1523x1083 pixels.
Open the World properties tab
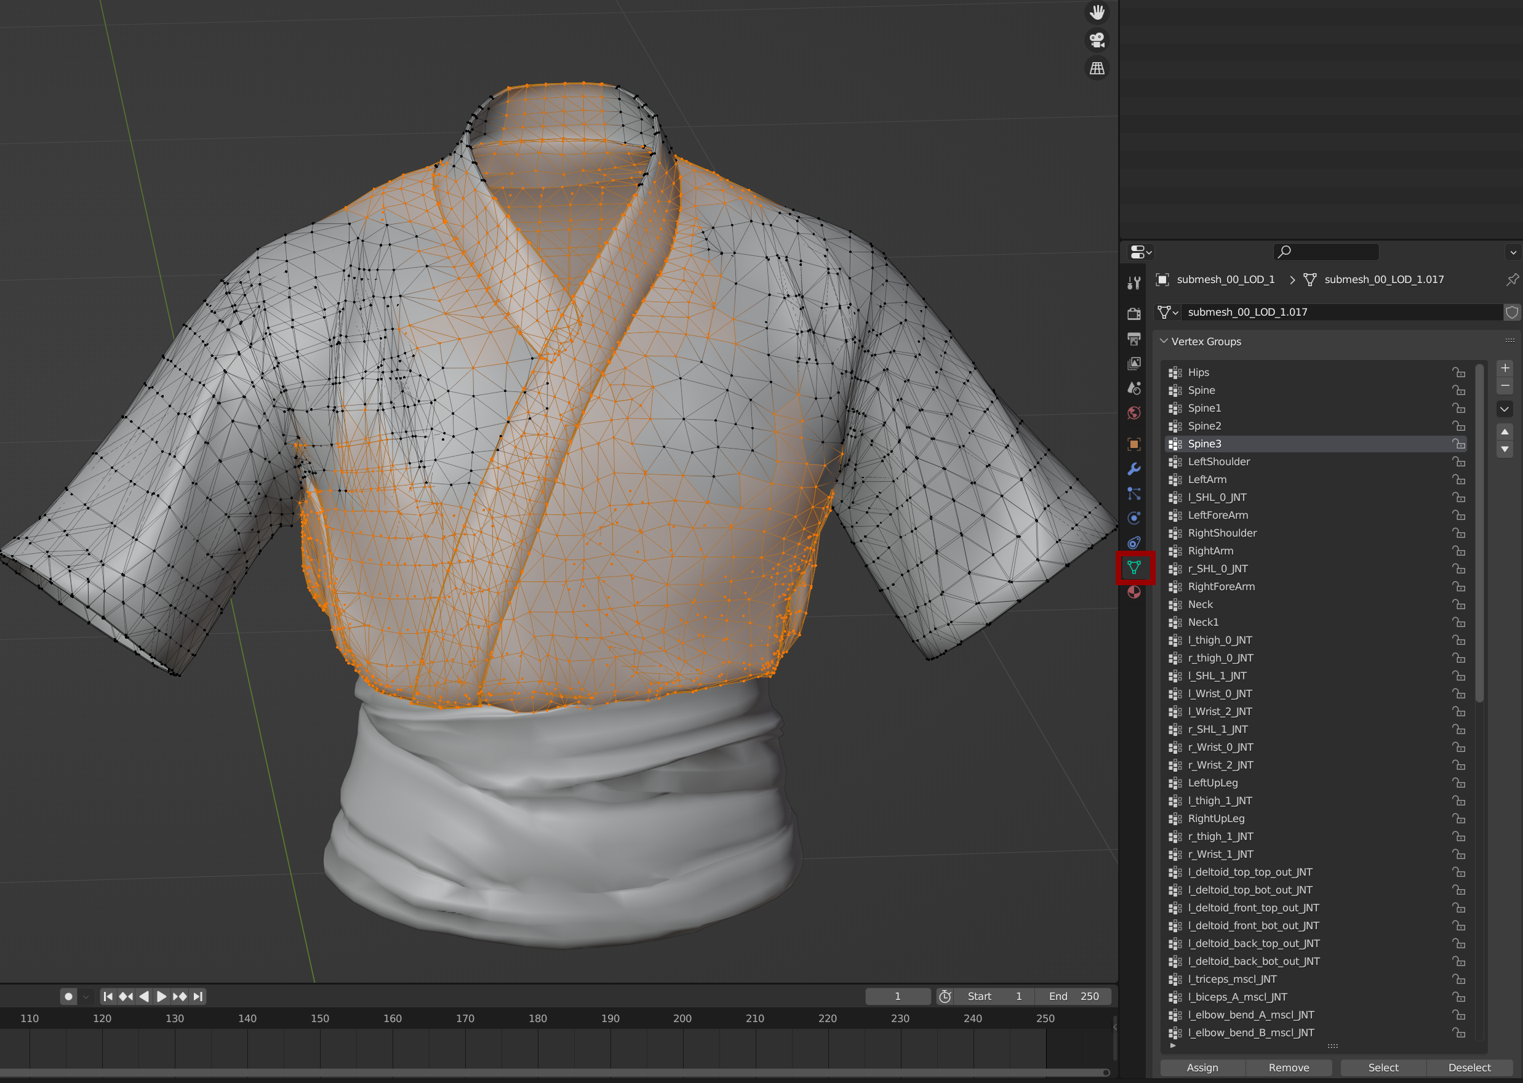(x=1133, y=414)
